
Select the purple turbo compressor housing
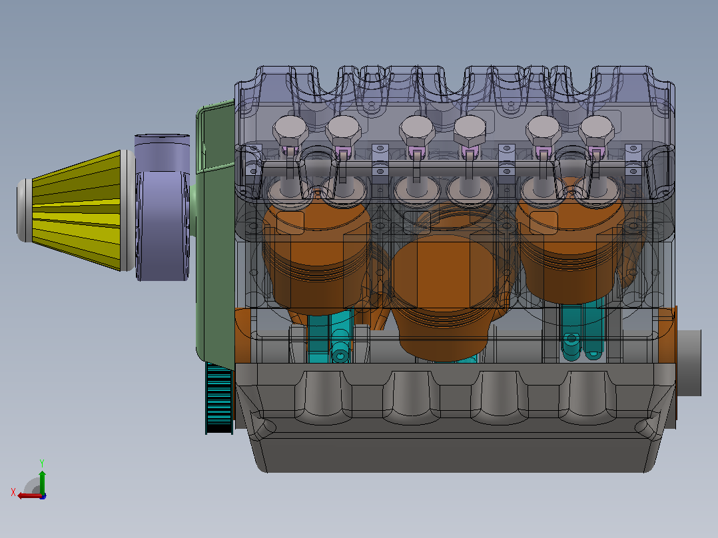[163, 208]
